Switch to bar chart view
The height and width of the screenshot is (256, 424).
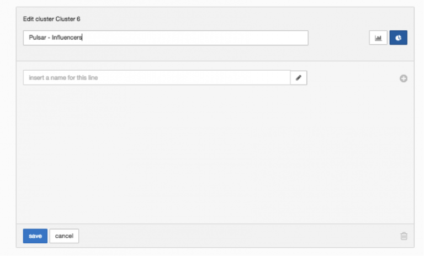coord(378,38)
